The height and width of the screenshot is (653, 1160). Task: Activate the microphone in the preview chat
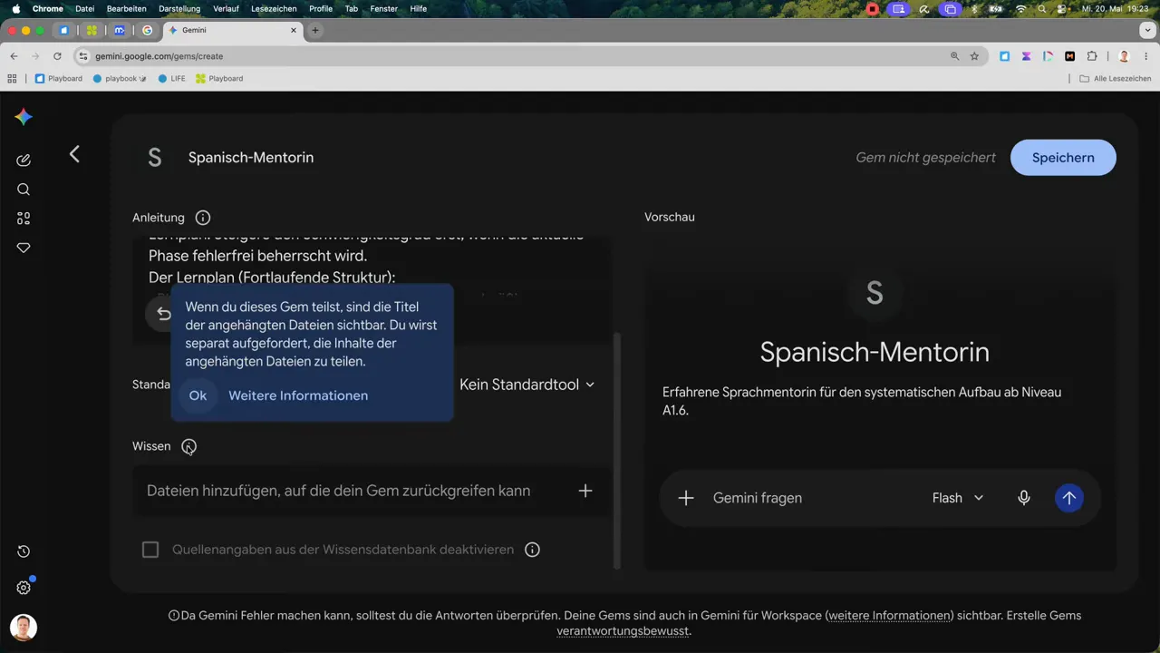[x=1024, y=498]
